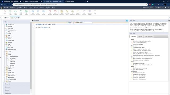The width and height of the screenshot is (170, 95).
Task: Click the editor red question mark icon
Action: point(75,23)
